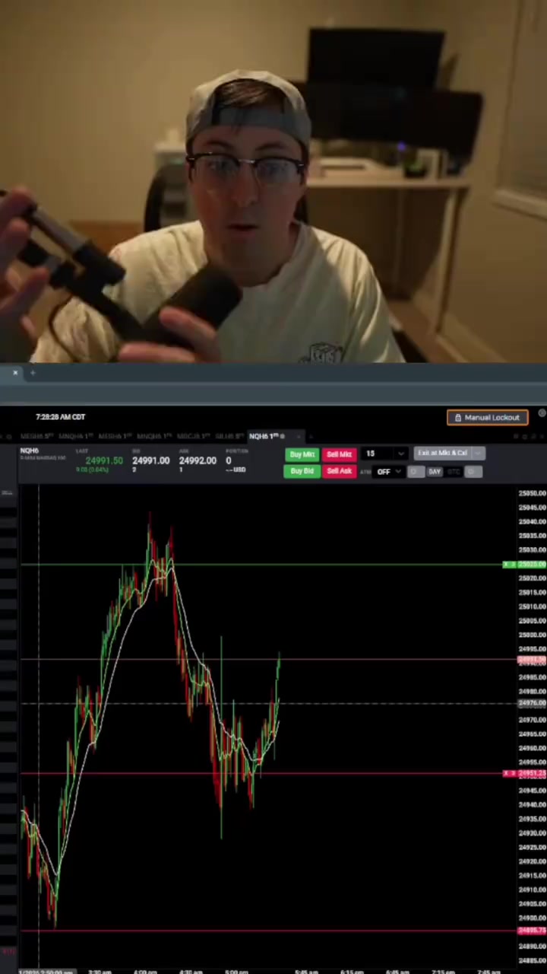The width and height of the screenshot is (547, 974).
Task: Click the clock showing 7:28:28 AM CDT
Action: tap(60, 417)
